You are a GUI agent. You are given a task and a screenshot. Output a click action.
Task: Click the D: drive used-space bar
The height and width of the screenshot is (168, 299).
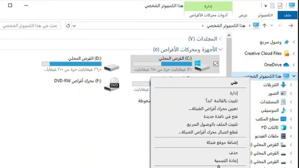pos(71,64)
